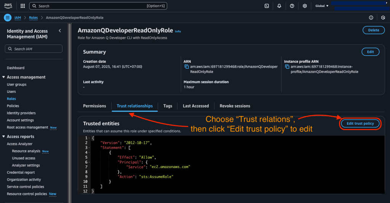The height and width of the screenshot is (203, 390).
Task: Open Access Analyzer in the sidebar
Action: click(x=20, y=144)
